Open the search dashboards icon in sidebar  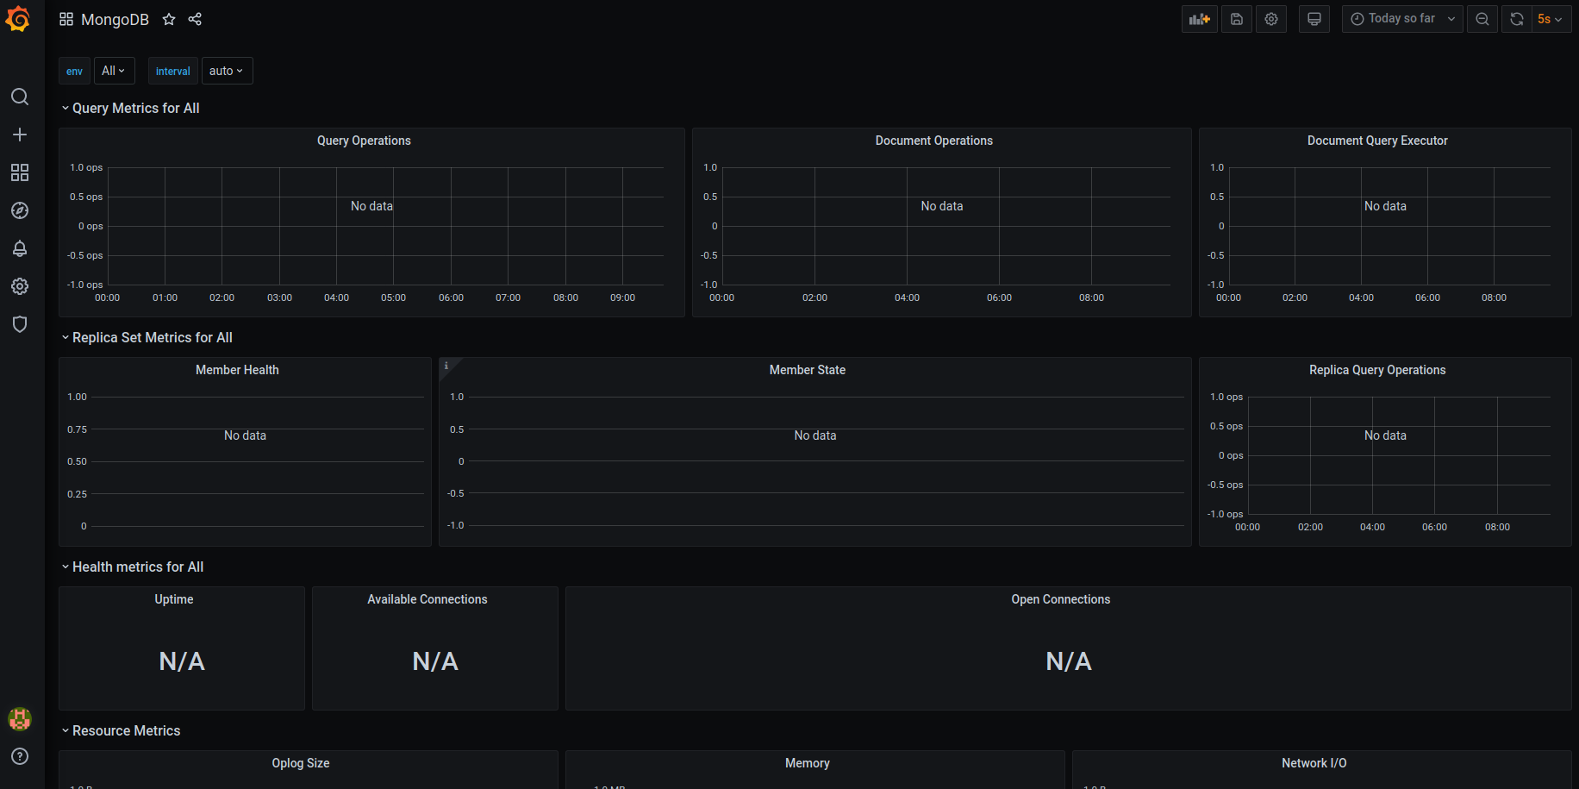coord(20,97)
